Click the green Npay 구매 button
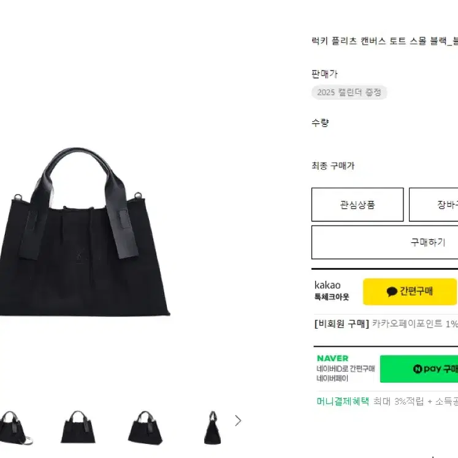The image size is (458, 458). point(419,368)
